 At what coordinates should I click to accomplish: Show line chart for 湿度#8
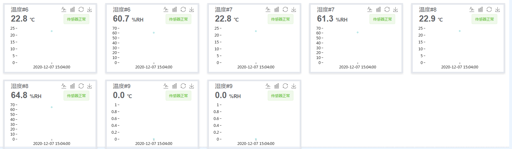tap(64, 86)
